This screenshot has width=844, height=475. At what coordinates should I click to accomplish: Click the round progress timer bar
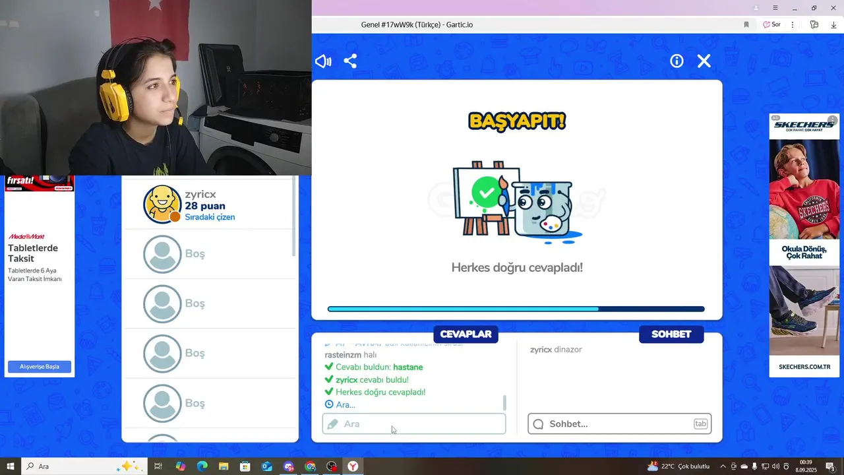tap(516, 309)
